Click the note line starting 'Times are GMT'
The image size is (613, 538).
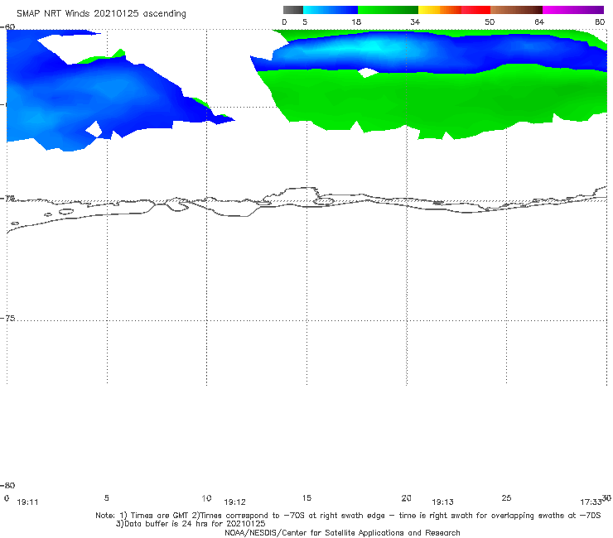point(348,516)
